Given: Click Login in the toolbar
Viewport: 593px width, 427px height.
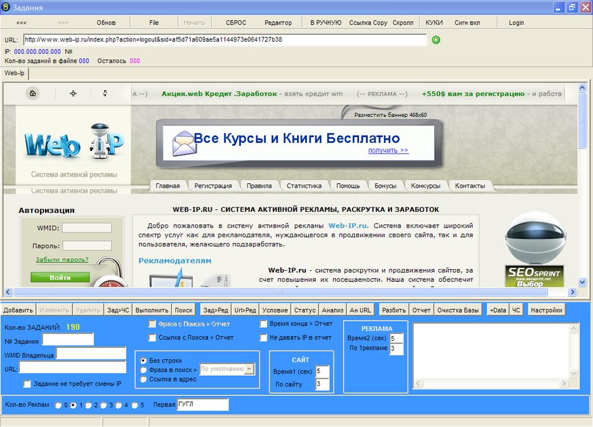Looking at the screenshot, I should click(x=516, y=23).
